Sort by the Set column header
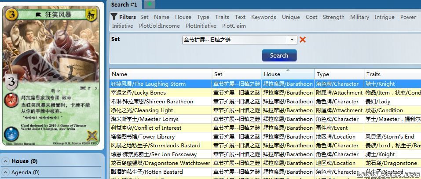421x179 pixels. [x=237, y=74]
